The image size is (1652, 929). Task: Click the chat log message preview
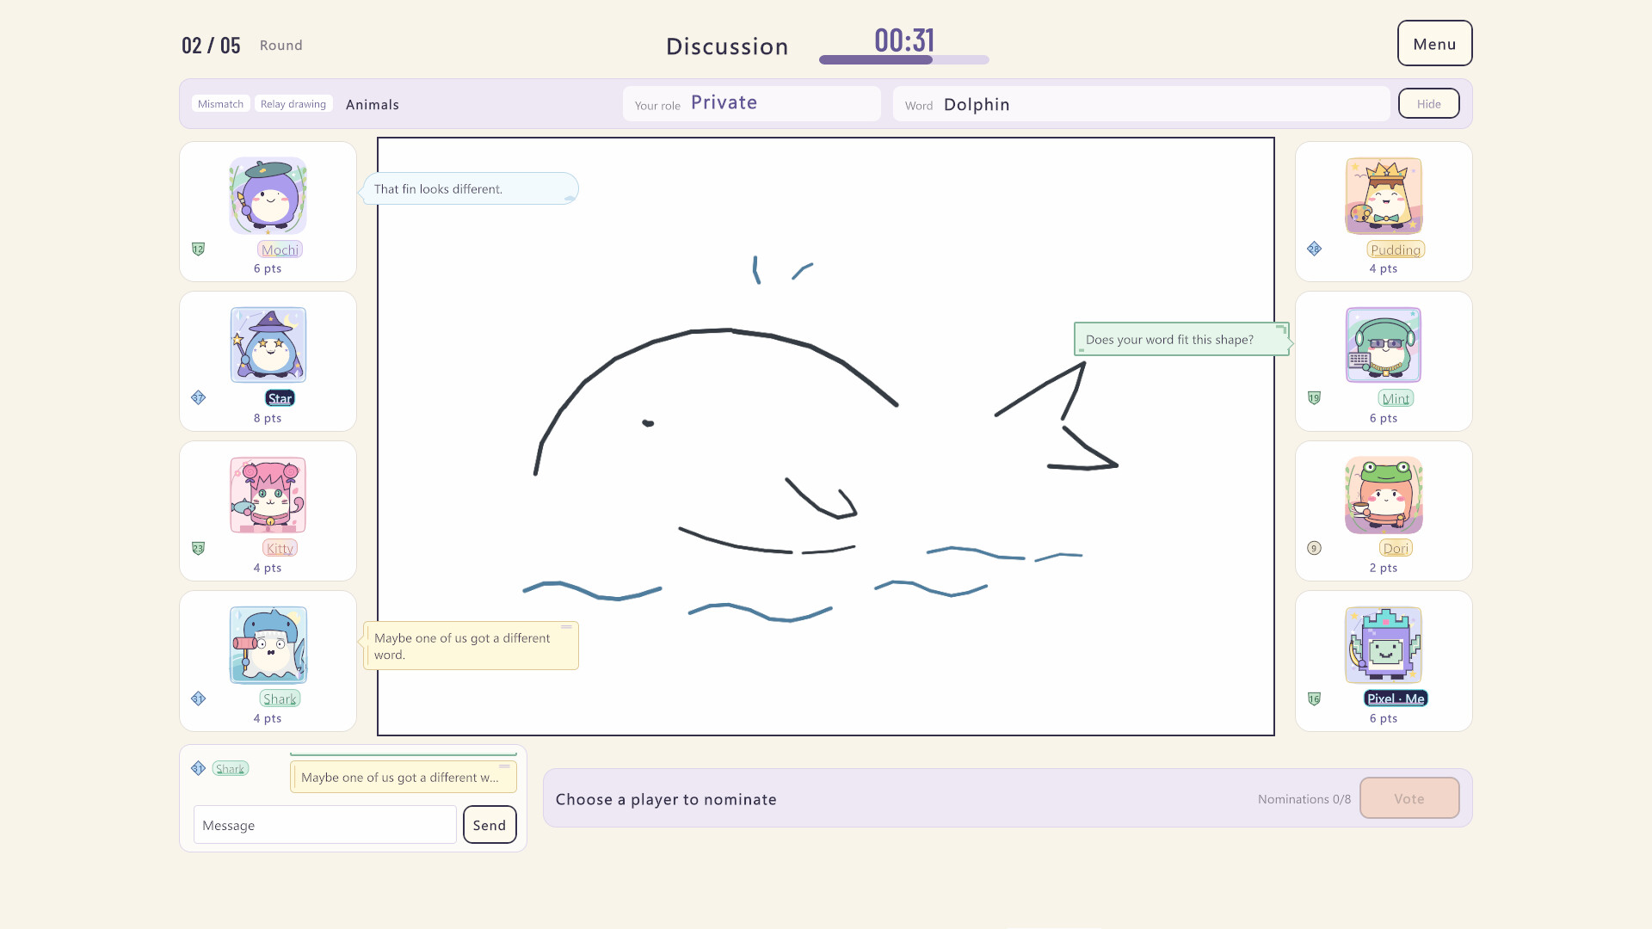tap(403, 777)
